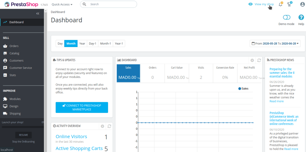Open the Help question mark icon
Viewport: 306px width, 152px height.
(301, 17)
